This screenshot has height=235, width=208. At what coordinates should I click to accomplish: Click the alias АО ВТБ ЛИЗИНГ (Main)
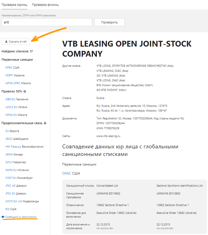pyautogui.click(x=111, y=90)
